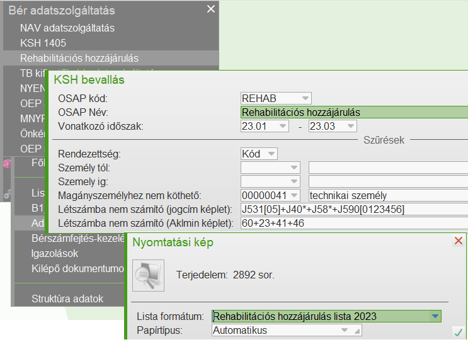Open the period start 23.01 dropdown
Screen dimensions: 468x342
(282, 126)
